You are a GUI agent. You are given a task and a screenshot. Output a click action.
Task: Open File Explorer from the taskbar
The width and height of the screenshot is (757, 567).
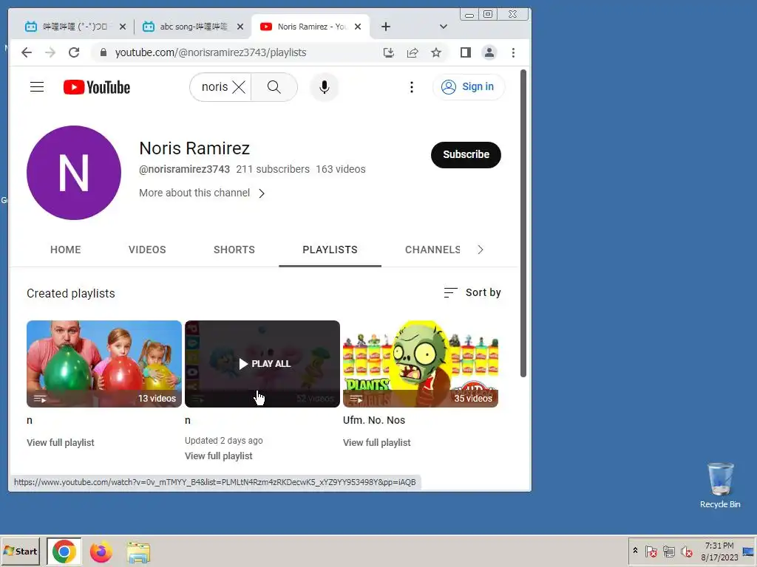138,552
